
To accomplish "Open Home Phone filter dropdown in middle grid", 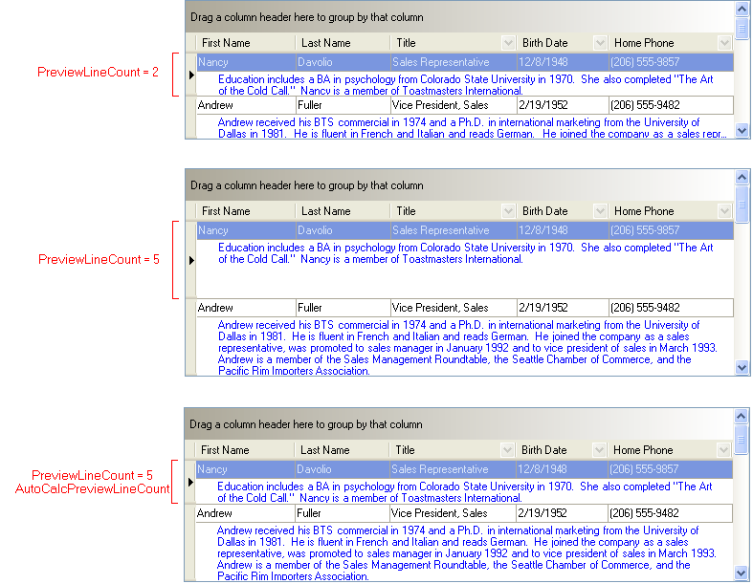I will 724,211.
